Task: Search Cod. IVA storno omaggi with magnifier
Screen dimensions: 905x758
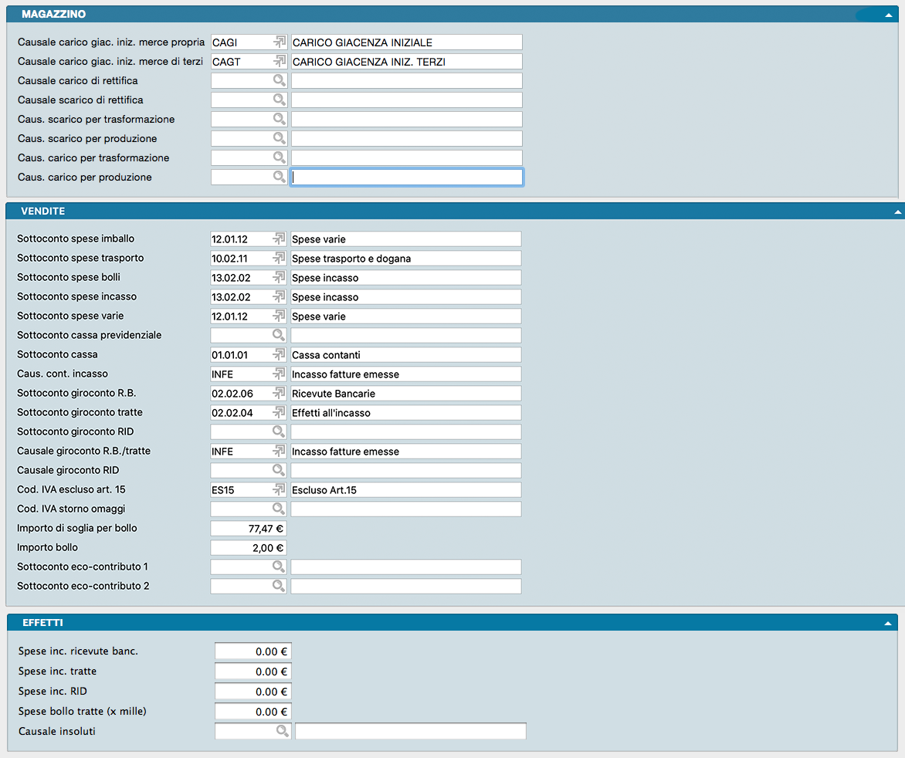Action: pyautogui.click(x=279, y=509)
